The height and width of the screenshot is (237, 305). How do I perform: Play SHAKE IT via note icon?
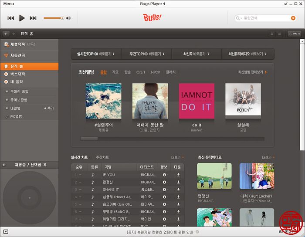click(x=93, y=190)
